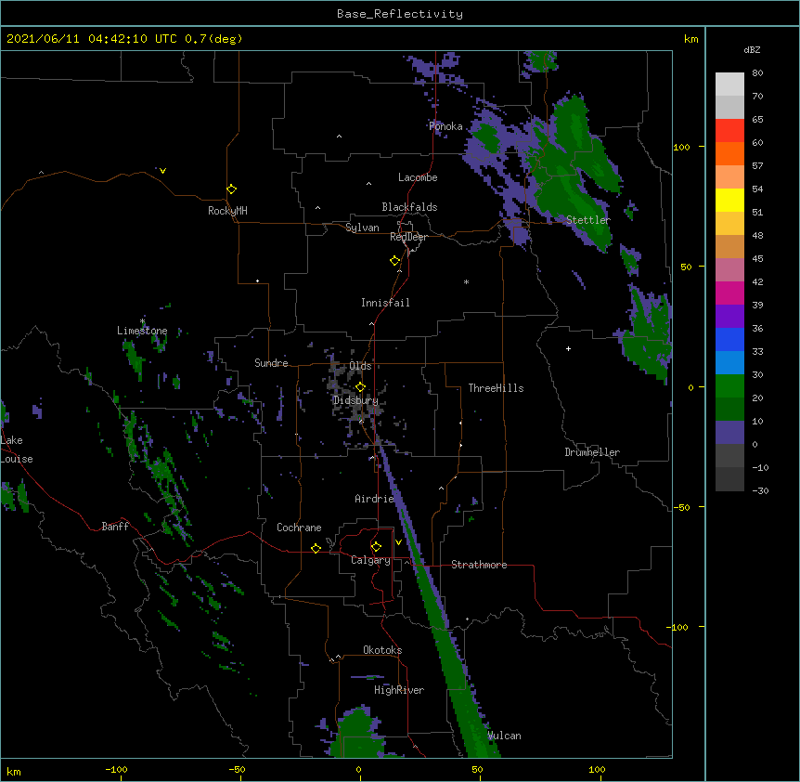Image resolution: width=800 pixels, height=782 pixels.
Task: Click the RockyMH label
Action: [x=227, y=211]
